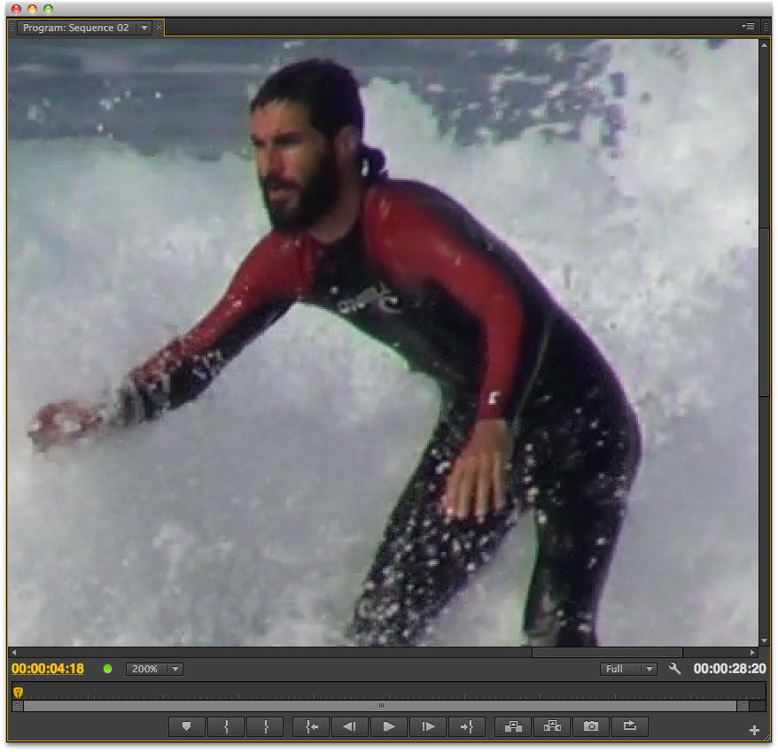
Task: Click the yellow playhead on time ruler
Action: coord(18,692)
